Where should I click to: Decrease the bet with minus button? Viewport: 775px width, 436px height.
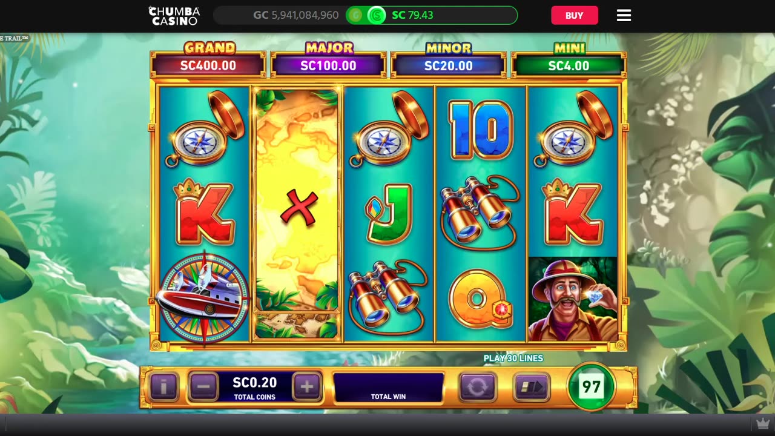point(203,386)
